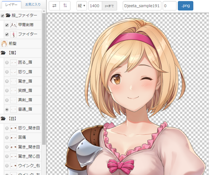Click the 普通_眉 layer thumbnail
This screenshot has height=175, width=209.
click(14, 110)
